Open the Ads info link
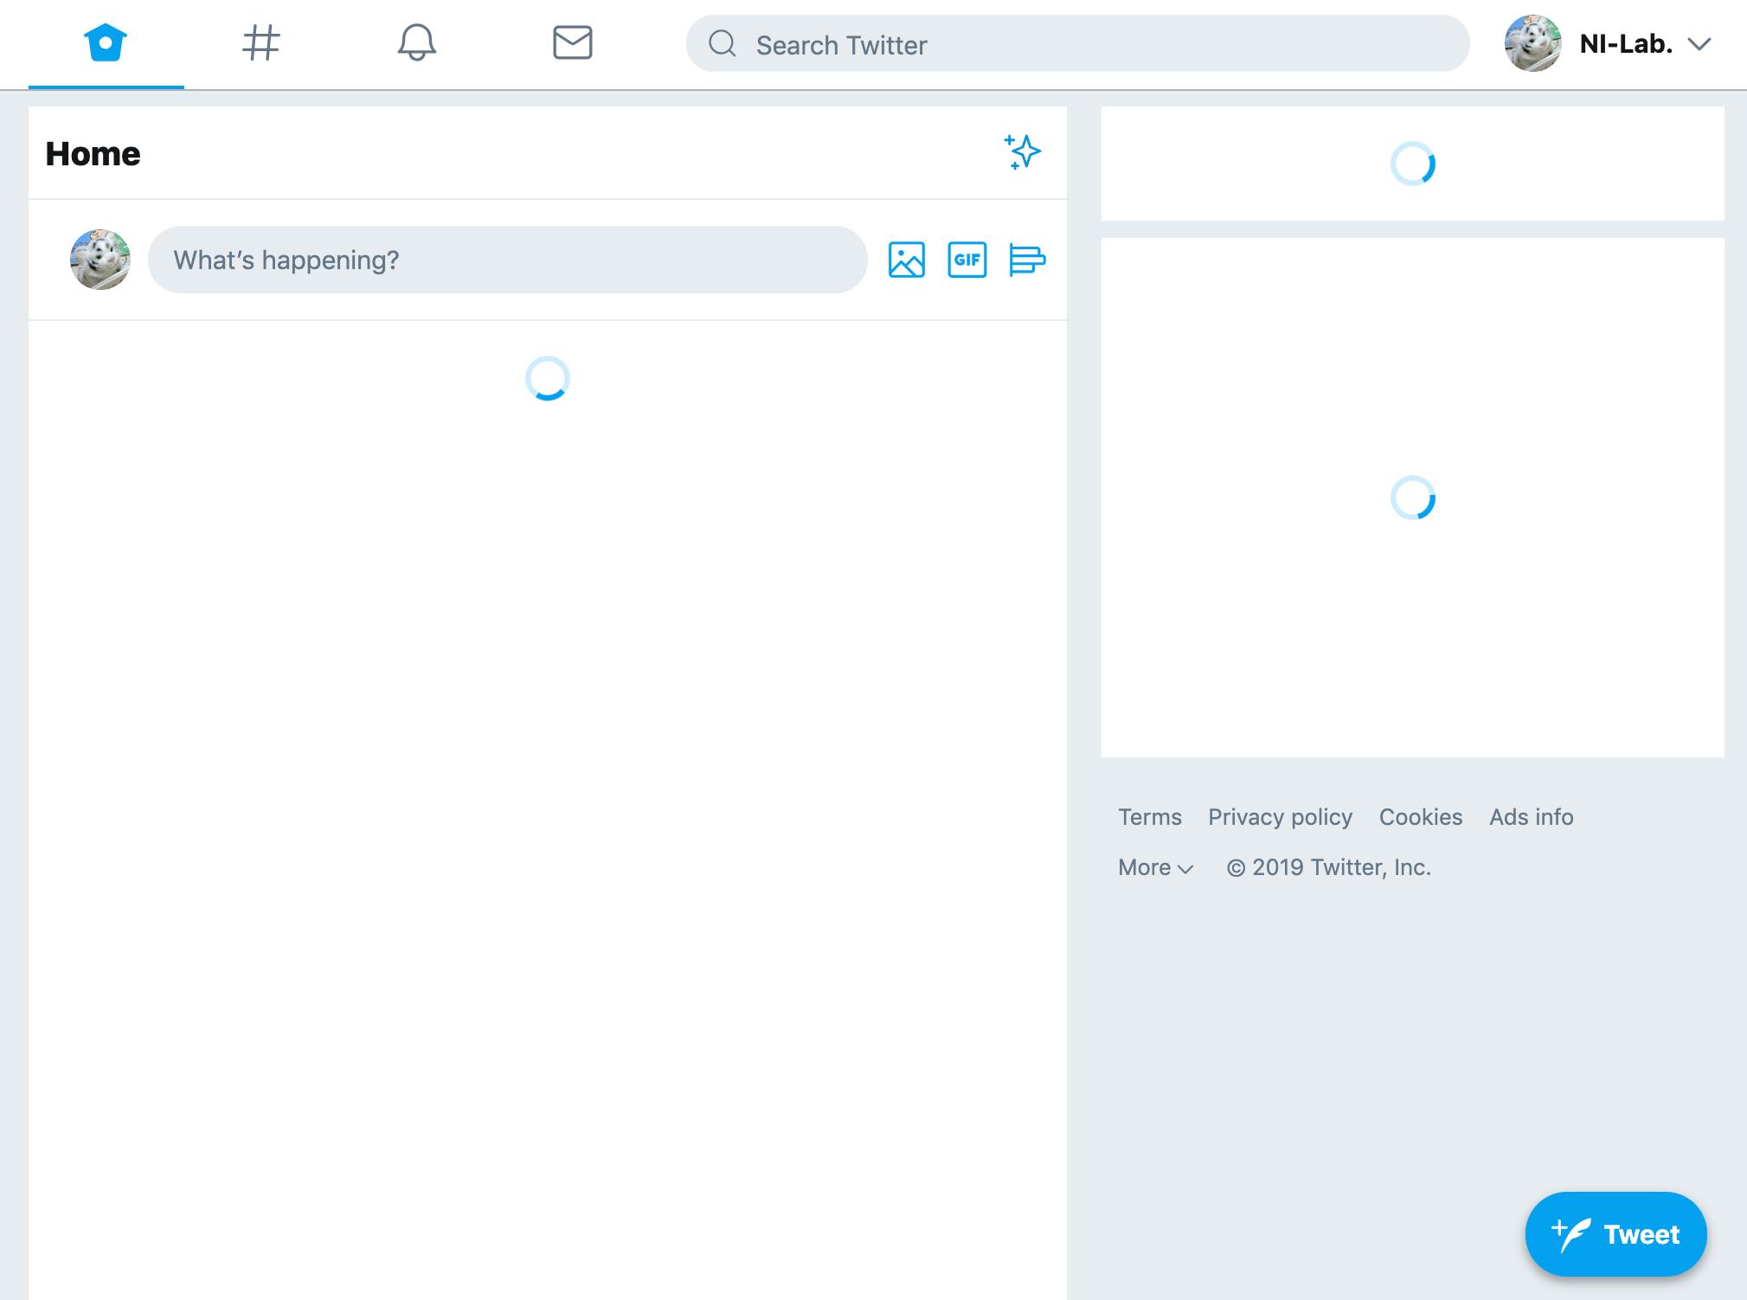 tap(1532, 817)
